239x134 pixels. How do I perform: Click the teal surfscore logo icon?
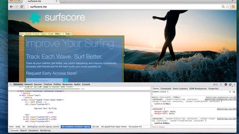tap(35, 17)
